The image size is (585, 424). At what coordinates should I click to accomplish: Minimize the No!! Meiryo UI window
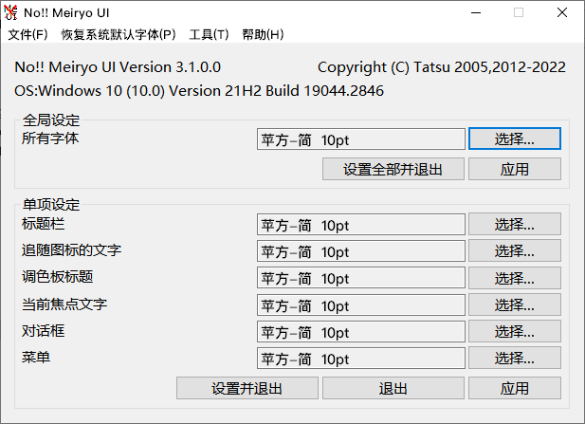(476, 12)
